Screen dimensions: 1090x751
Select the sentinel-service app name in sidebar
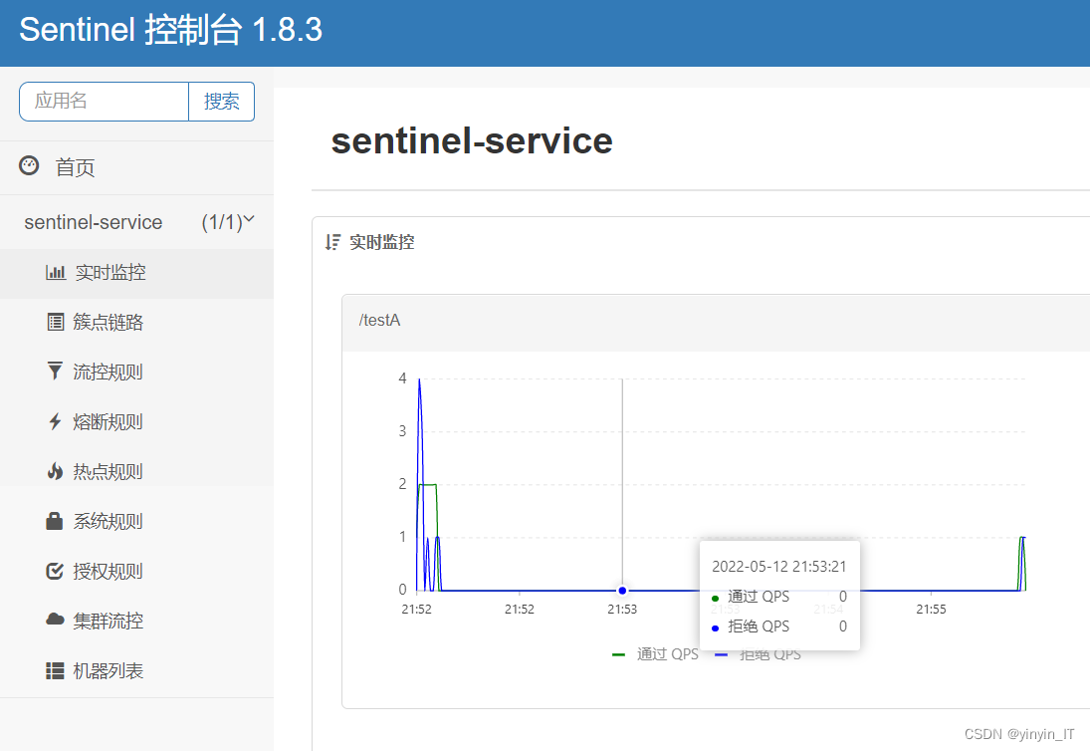tap(94, 222)
